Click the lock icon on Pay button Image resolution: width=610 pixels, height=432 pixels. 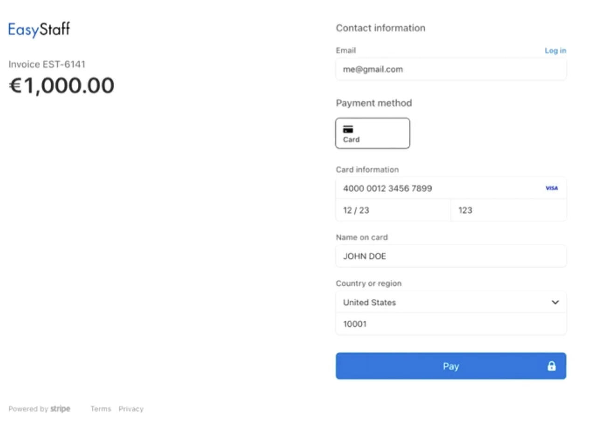pyautogui.click(x=552, y=366)
